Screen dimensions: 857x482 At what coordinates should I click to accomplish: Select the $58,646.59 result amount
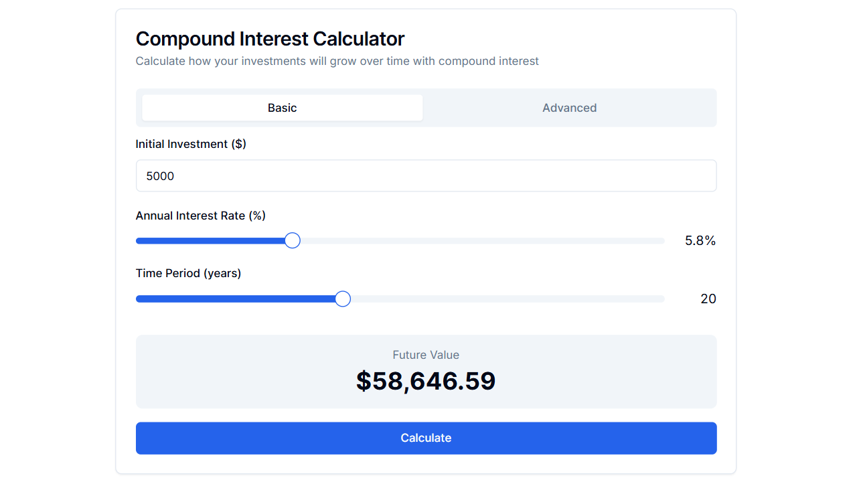pyautogui.click(x=426, y=381)
